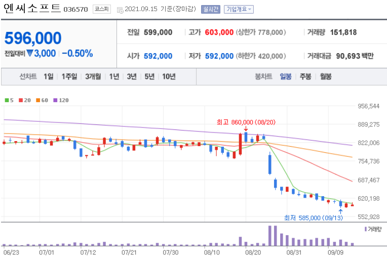Click the 고가 603,000 value
The width and height of the screenshot is (387, 264).
coord(219,32)
